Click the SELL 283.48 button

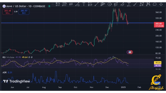[7, 12]
